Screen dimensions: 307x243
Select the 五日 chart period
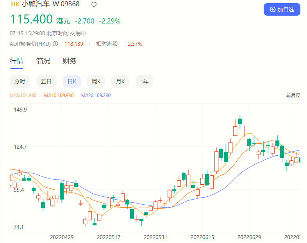click(46, 81)
